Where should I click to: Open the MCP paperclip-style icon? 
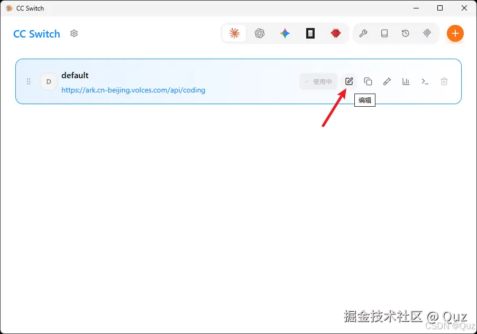[x=427, y=33]
